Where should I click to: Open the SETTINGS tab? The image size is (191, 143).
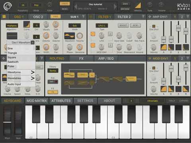coord(85,100)
